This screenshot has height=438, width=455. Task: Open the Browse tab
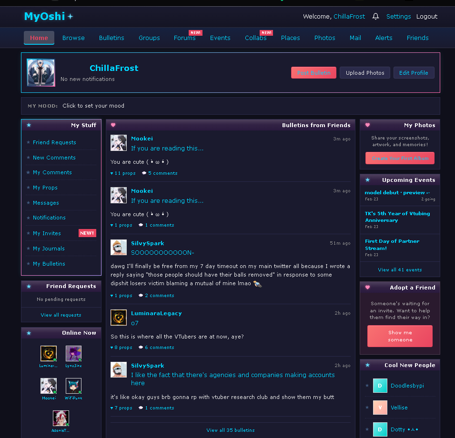73,38
